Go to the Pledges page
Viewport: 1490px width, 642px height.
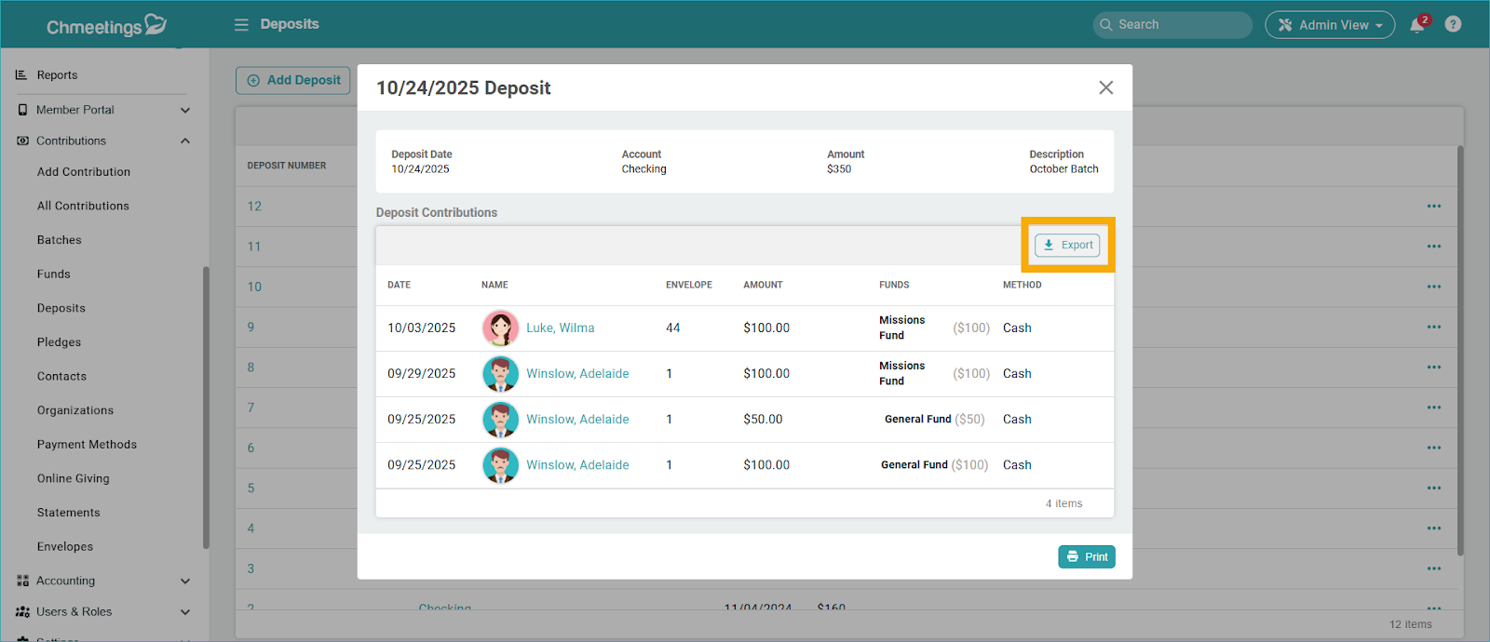coord(60,342)
